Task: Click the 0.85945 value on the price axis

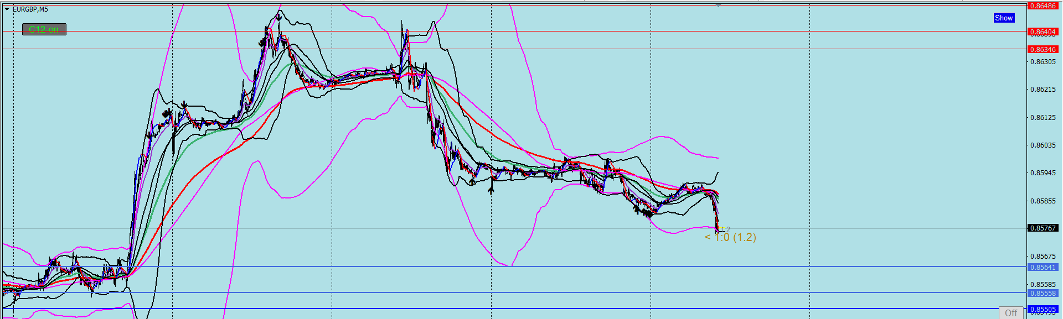Action: click(1043, 173)
